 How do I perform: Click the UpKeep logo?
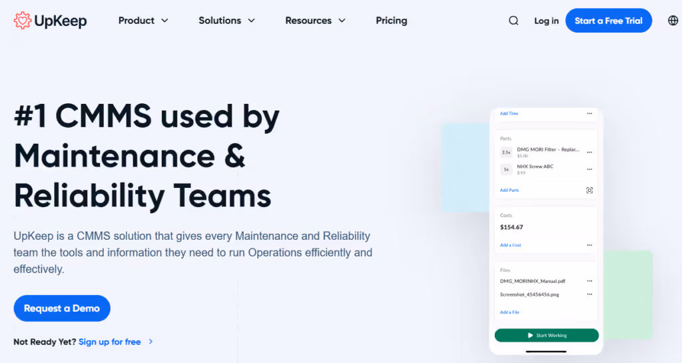(50, 21)
